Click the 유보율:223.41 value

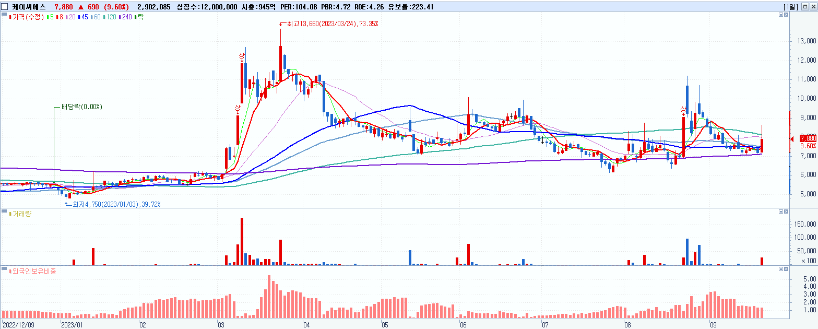(411, 7)
